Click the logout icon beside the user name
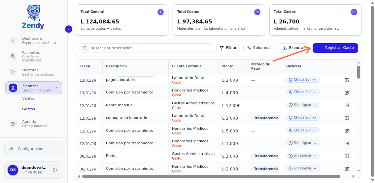The image size is (375, 183). [x=55, y=170]
